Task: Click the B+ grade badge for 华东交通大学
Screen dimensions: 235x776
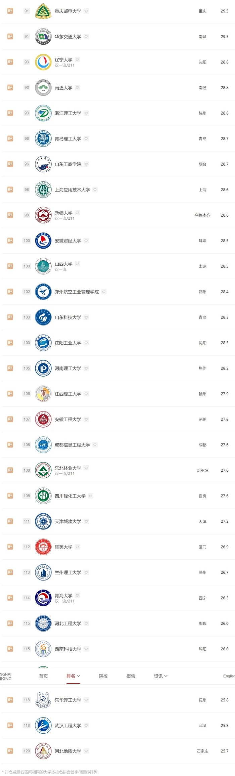Action: coord(10,36)
